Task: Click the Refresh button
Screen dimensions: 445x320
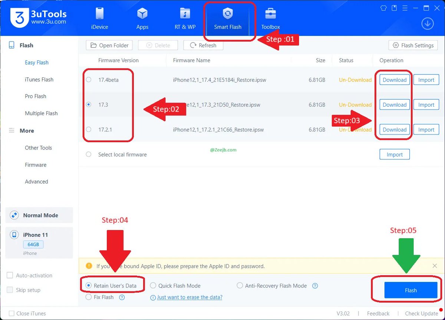Action: [203, 45]
